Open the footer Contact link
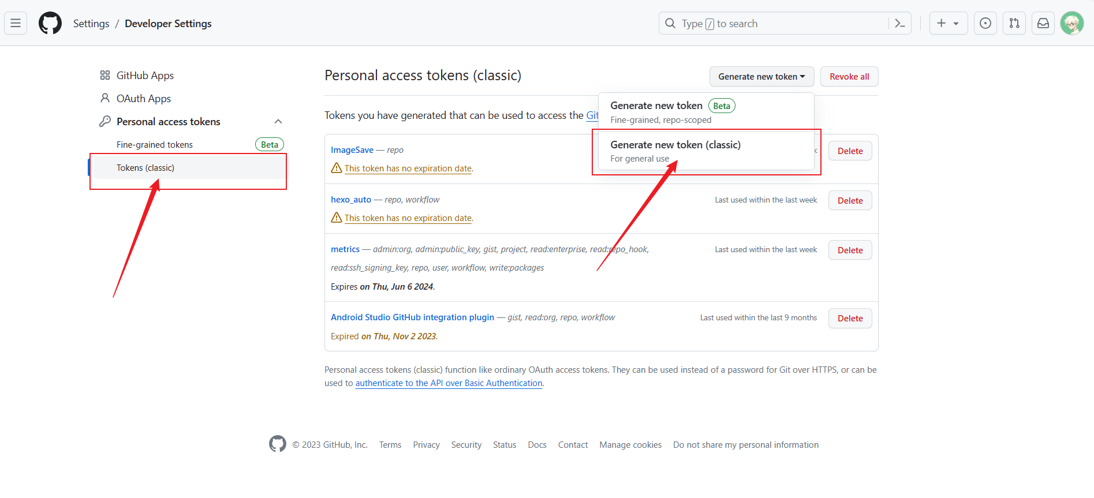Viewport: 1094px width, 498px height. click(573, 444)
